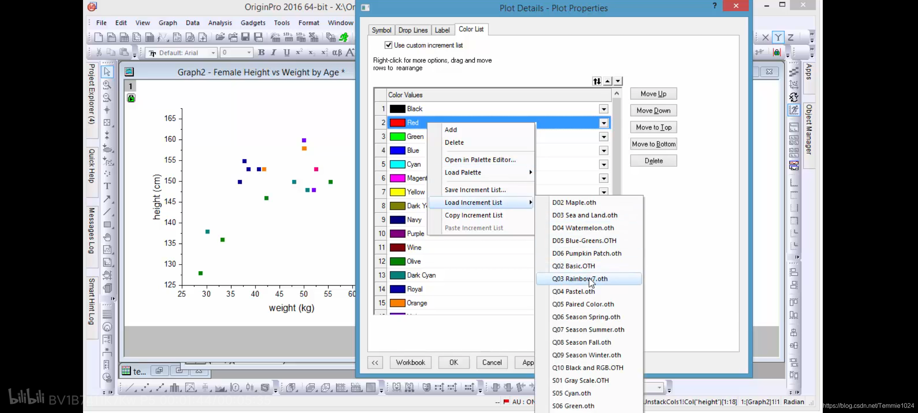Open dropdown arrow for Green color row
The height and width of the screenshot is (413, 918).
tap(604, 137)
